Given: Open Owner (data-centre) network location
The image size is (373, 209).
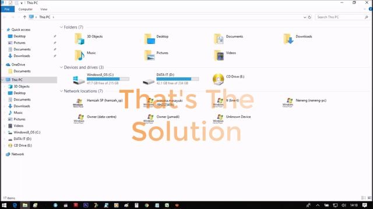Looking at the screenshot, I should click(94, 119).
